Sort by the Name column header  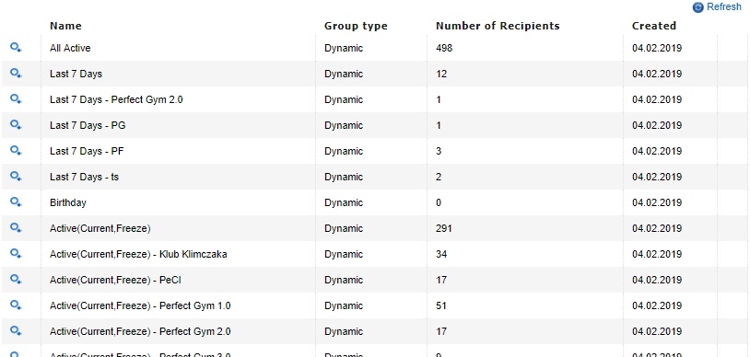[x=65, y=26]
